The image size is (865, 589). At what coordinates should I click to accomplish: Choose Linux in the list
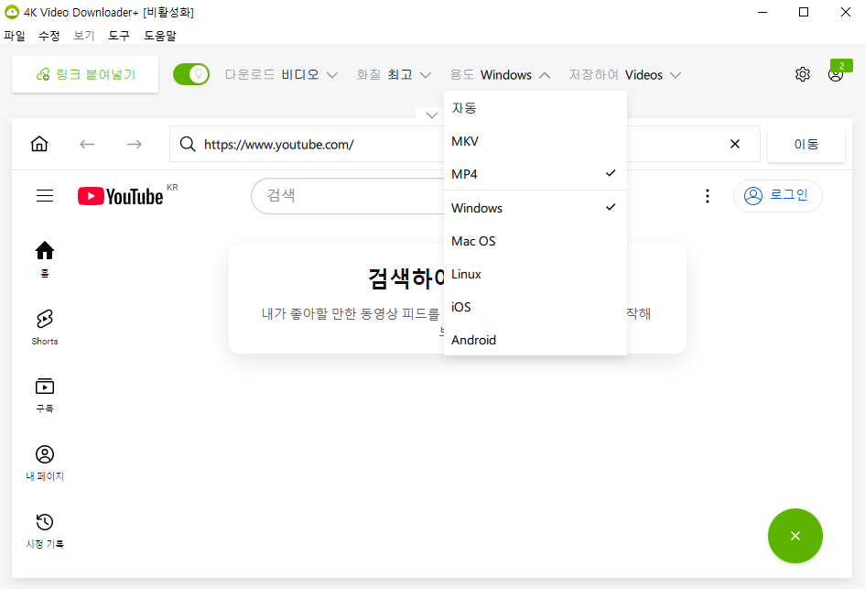(535, 275)
